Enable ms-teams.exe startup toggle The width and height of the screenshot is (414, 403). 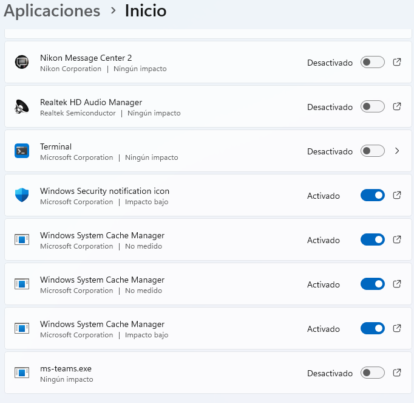373,373
